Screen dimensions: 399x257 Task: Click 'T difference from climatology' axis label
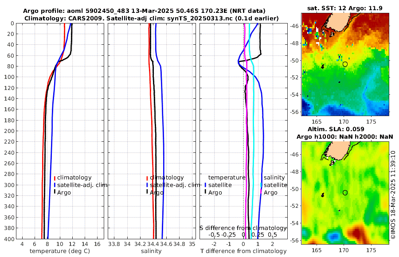point(243,251)
